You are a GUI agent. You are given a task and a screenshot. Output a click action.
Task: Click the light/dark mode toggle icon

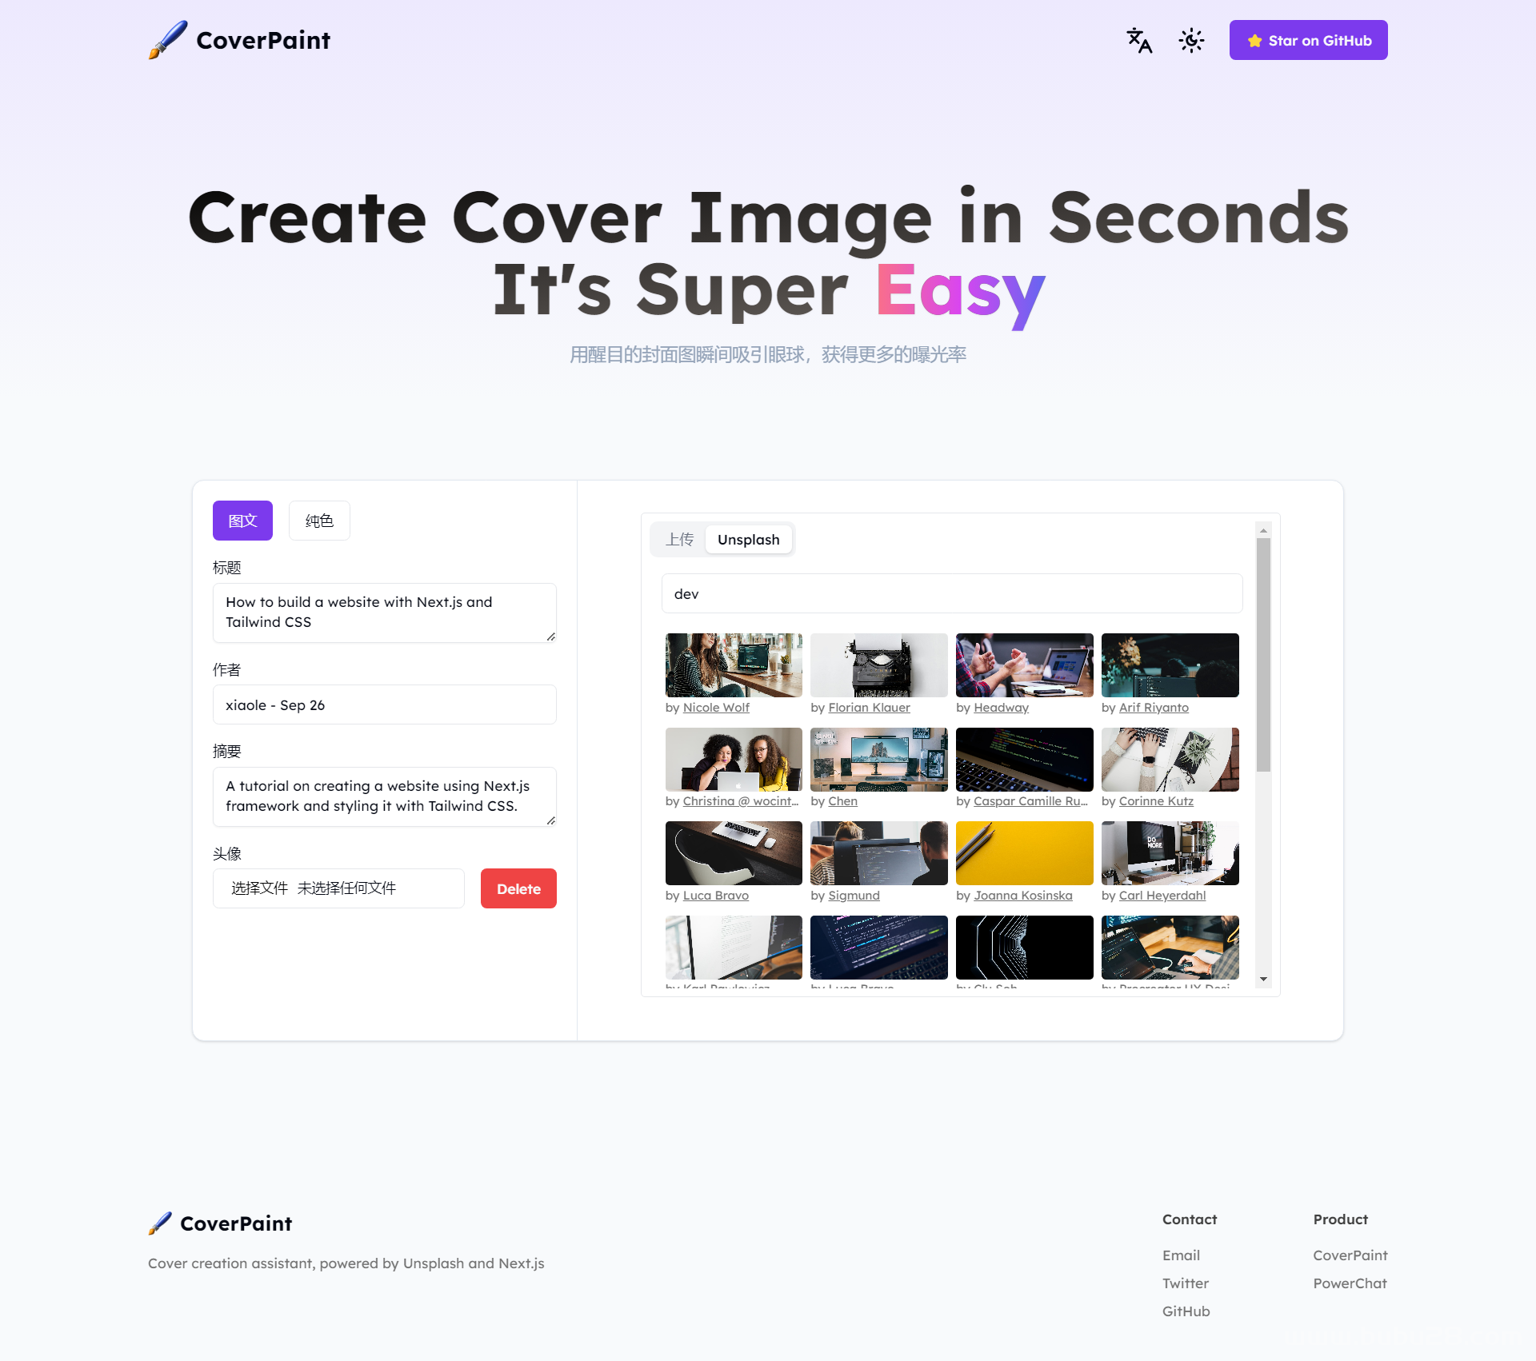click(1190, 39)
